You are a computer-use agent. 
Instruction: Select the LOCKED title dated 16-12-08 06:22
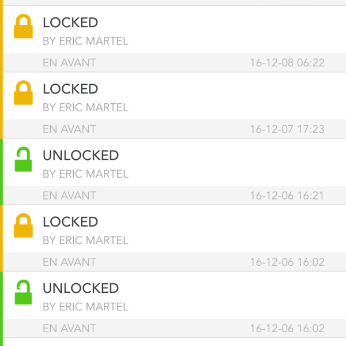click(x=70, y=23)
